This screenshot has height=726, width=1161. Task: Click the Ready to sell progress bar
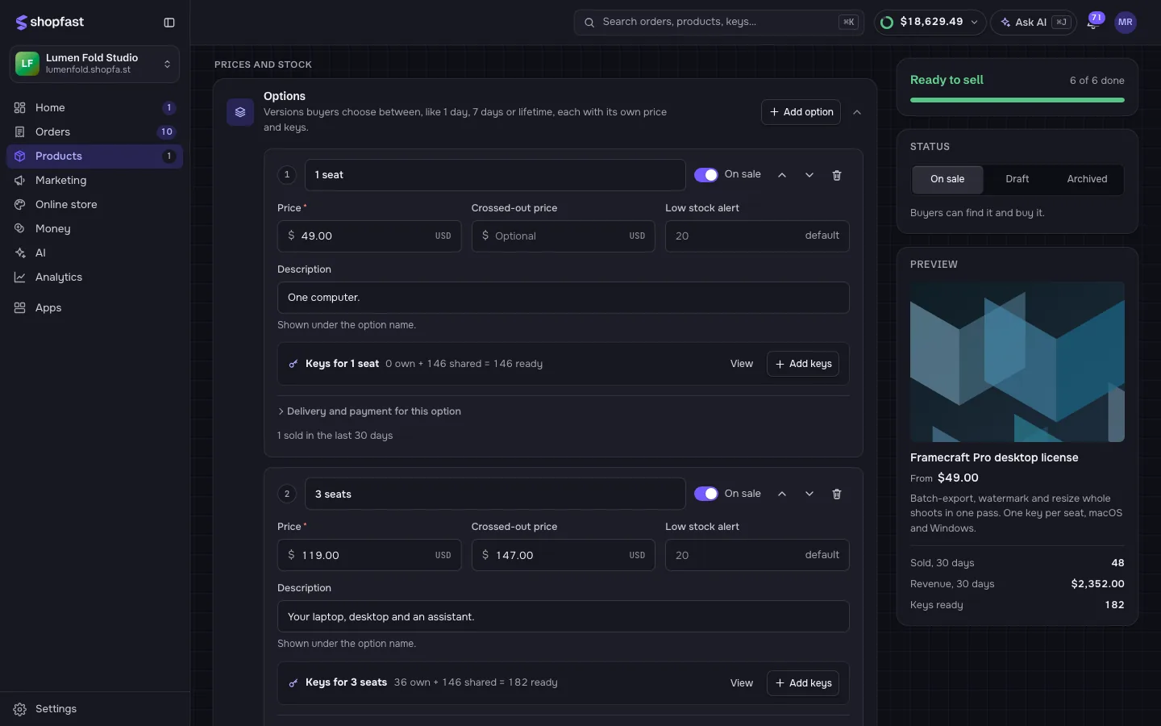pos(1017,100)
